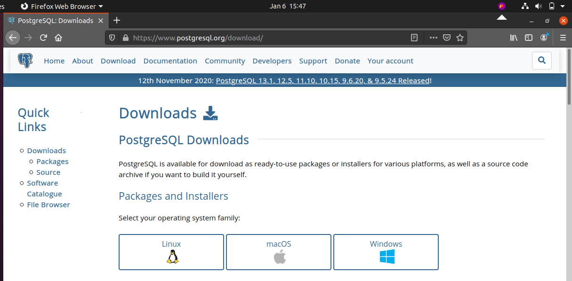Open a new tab with the plus button

tap(117, 20)
